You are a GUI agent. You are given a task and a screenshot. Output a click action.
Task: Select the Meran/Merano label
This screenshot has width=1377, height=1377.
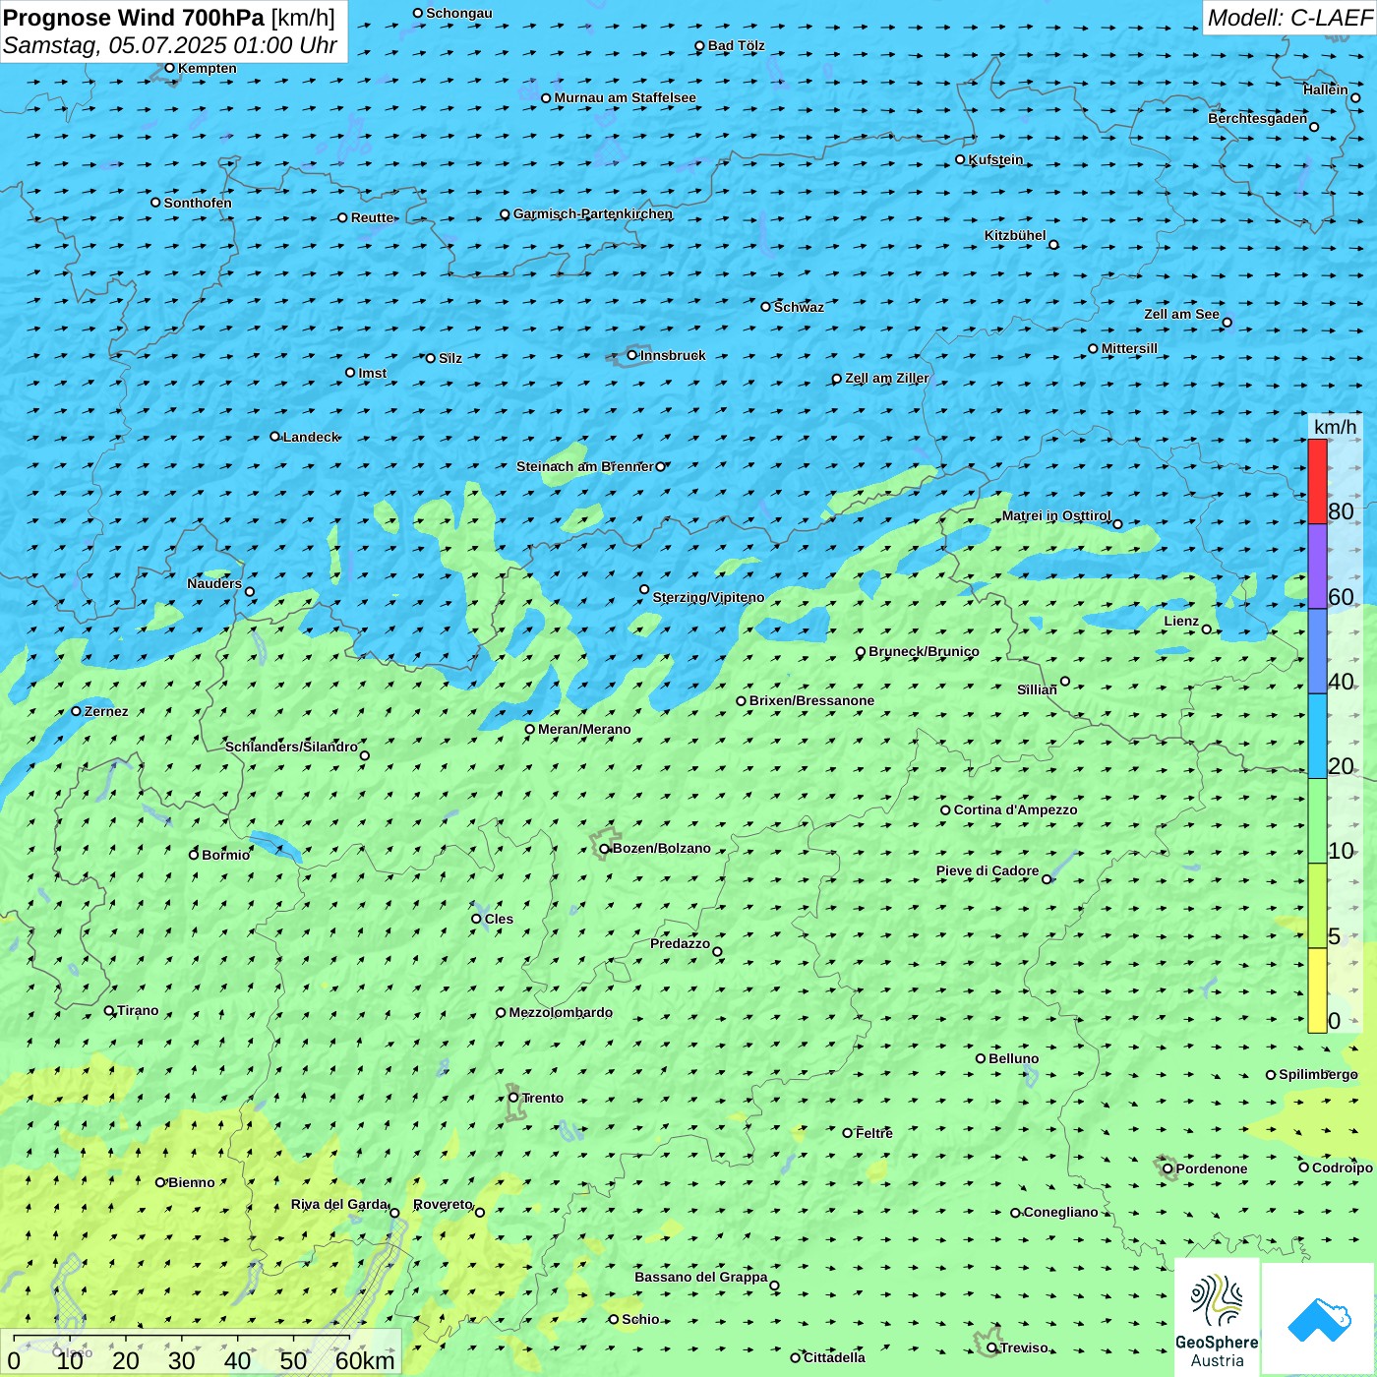584,729
